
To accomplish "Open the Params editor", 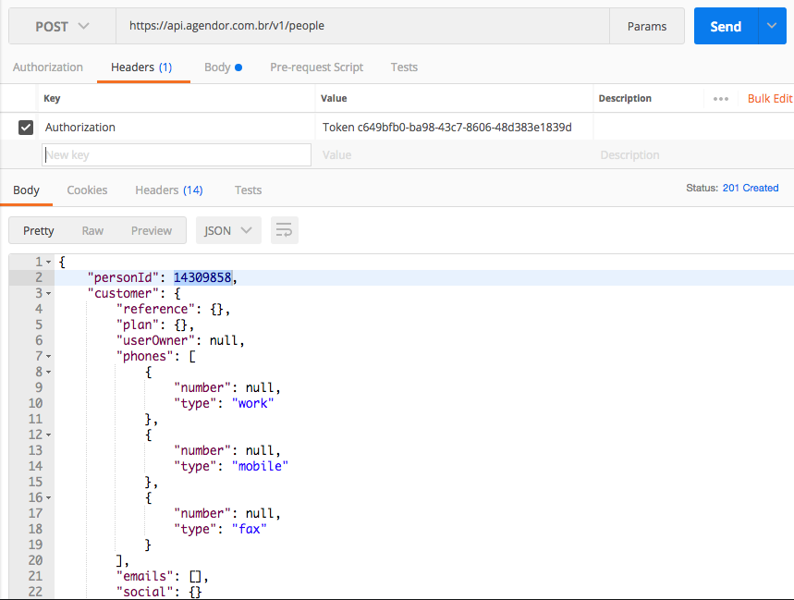I will click(647, 26).
